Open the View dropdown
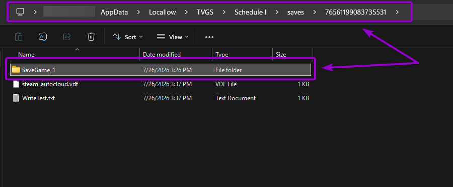453x187 pixels. click(x=173, y=37)
